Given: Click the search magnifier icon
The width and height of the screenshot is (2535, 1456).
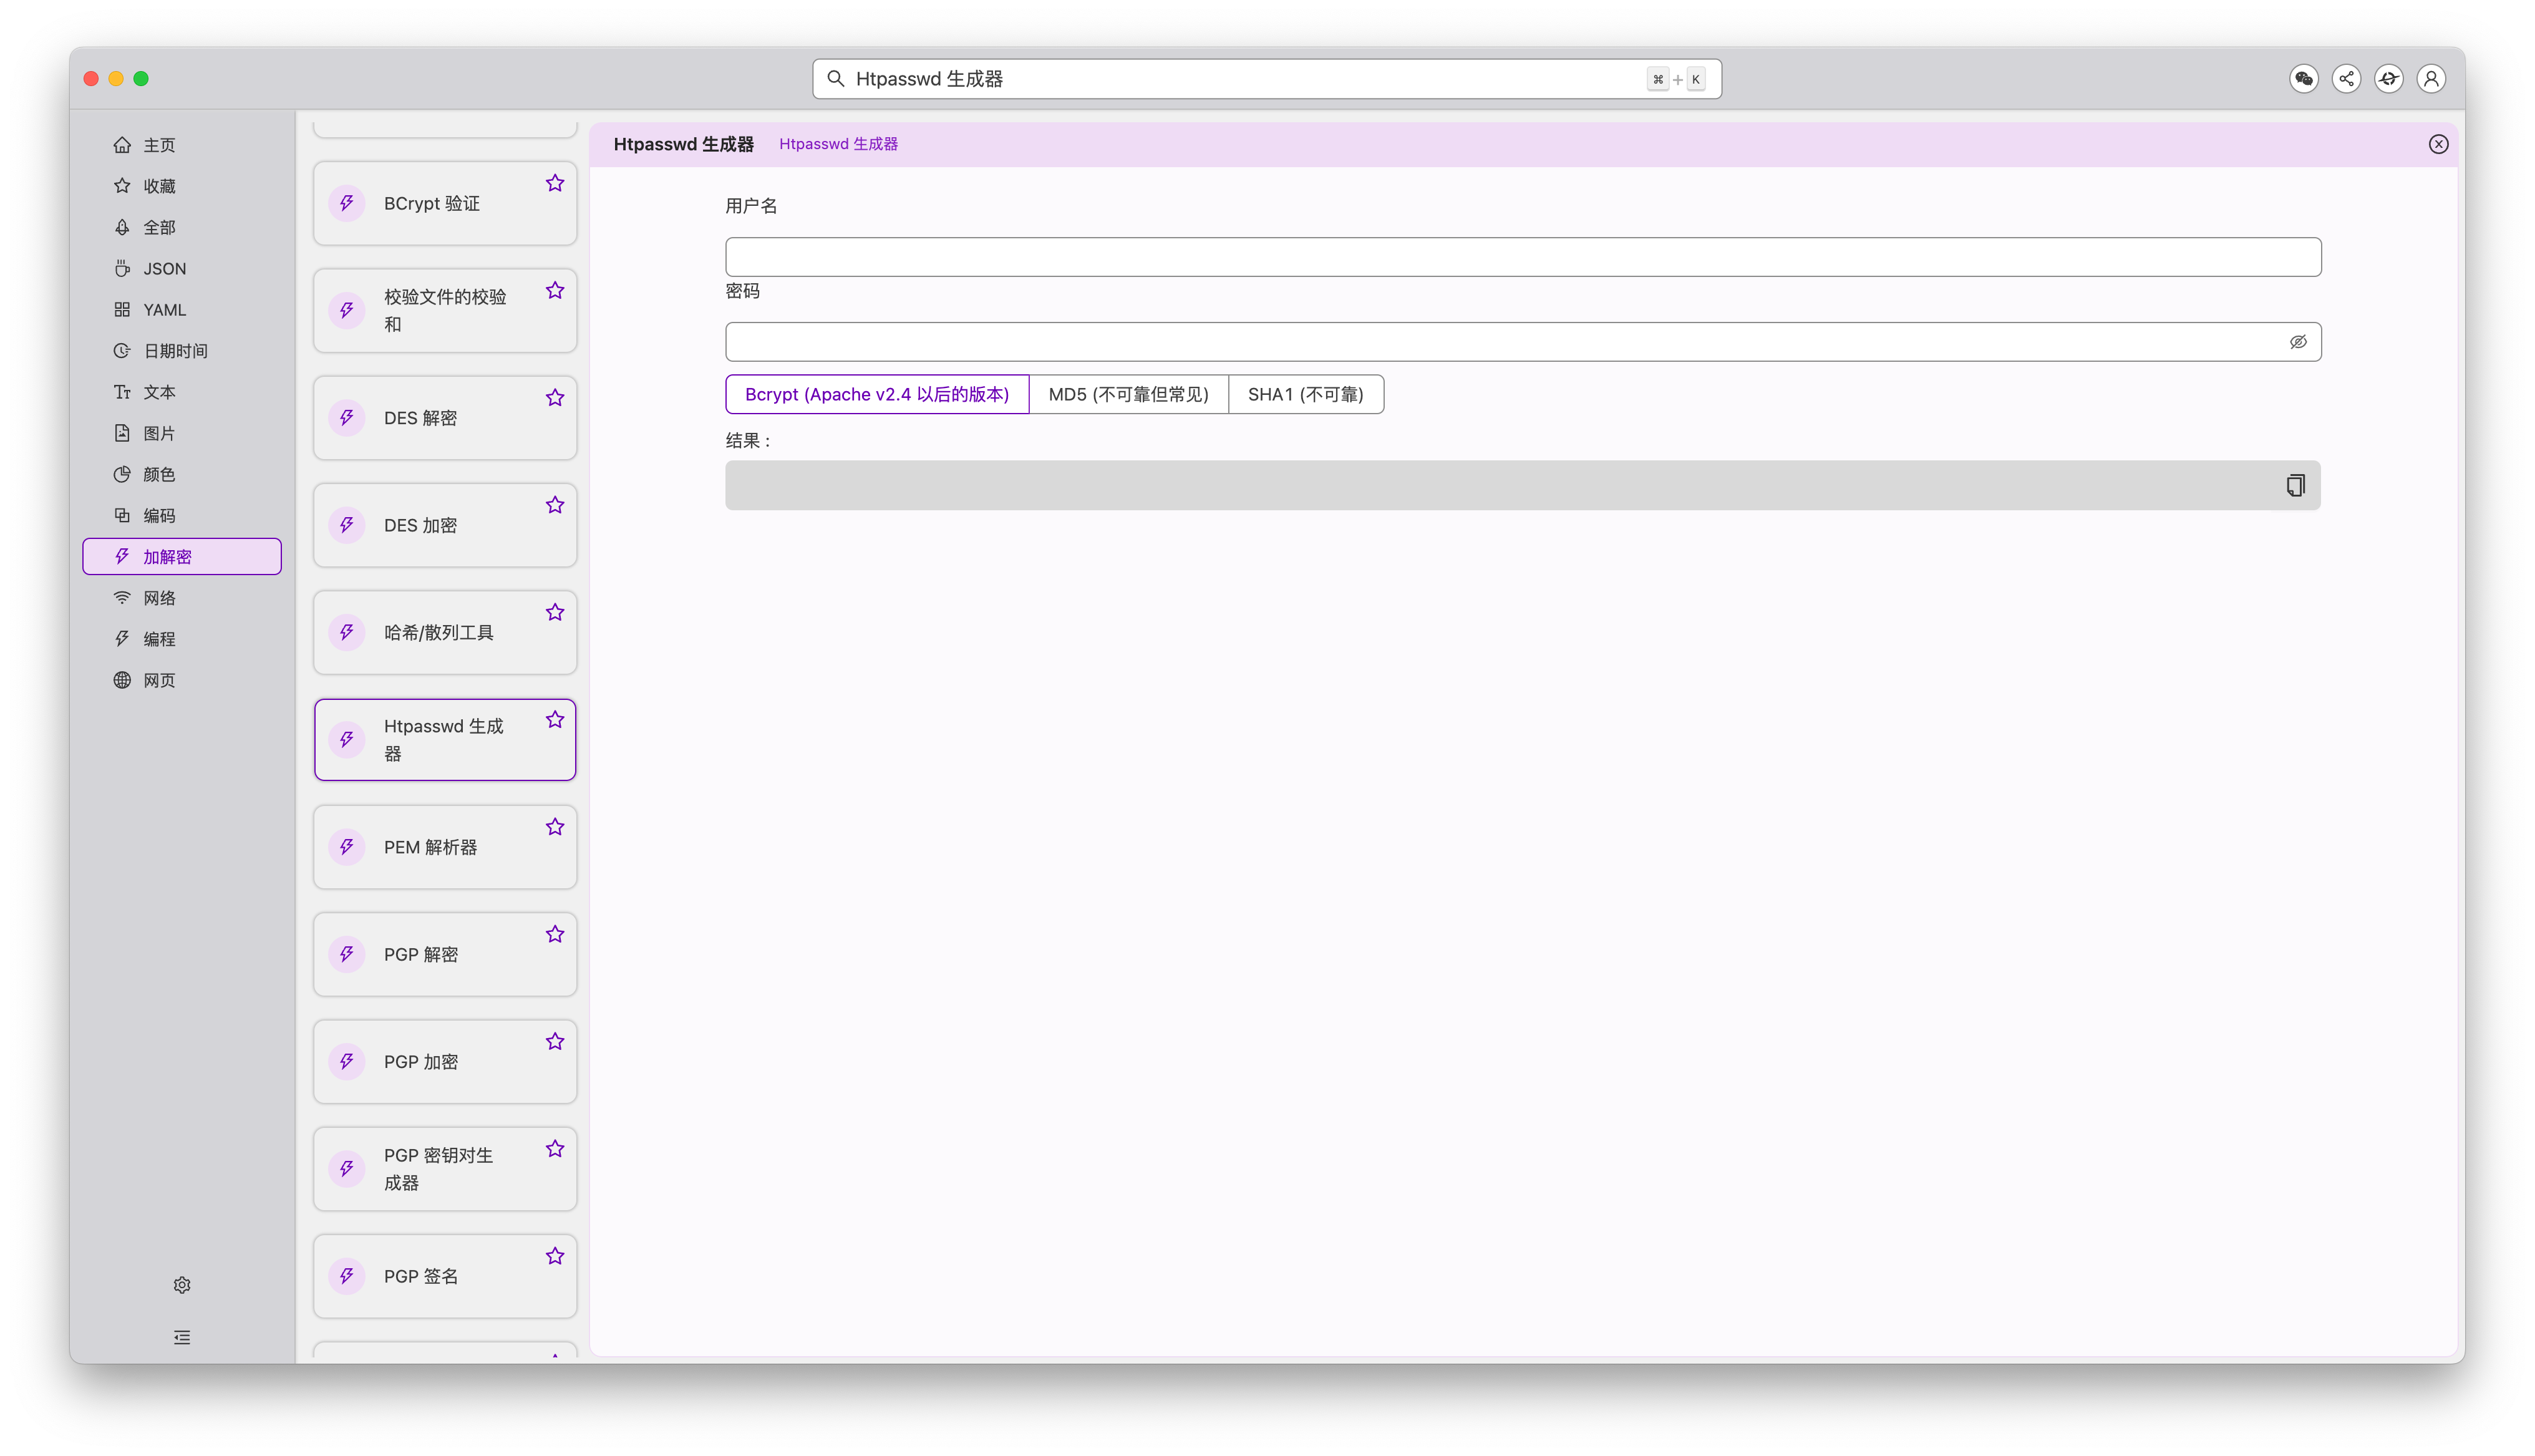Looking at the screenshot, I should [836, 78].
